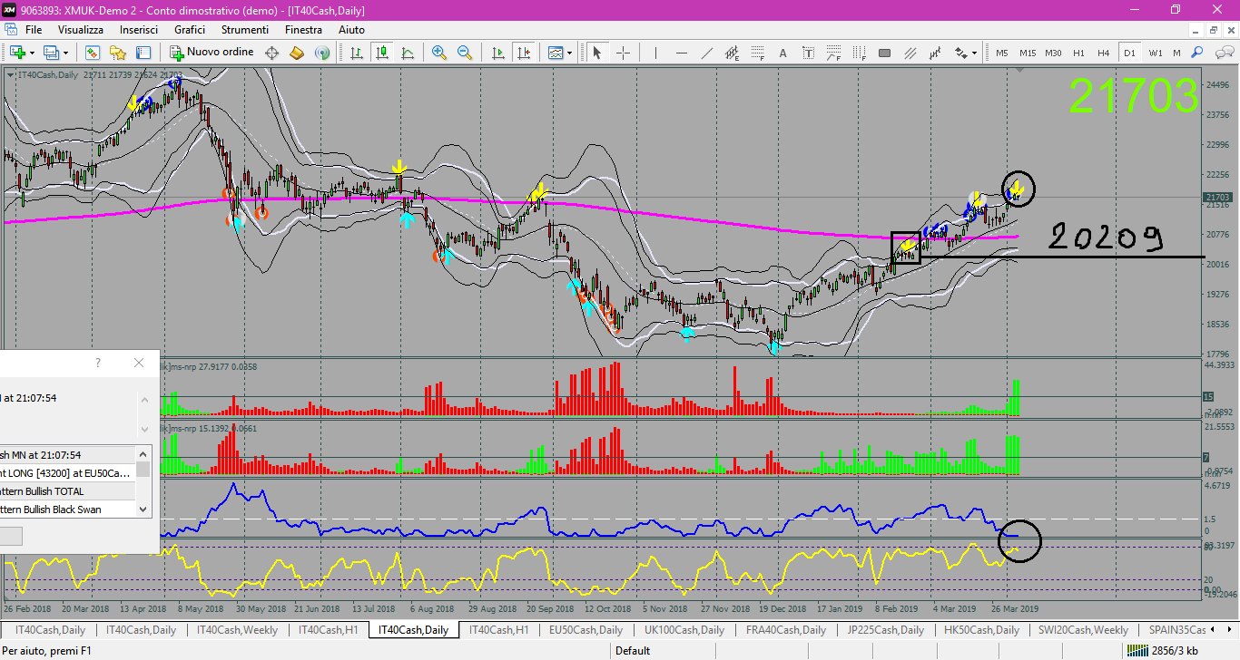Switch to W1 timeframe
The height and width of the screenshot is (660, 1240).
(1155, 53)
